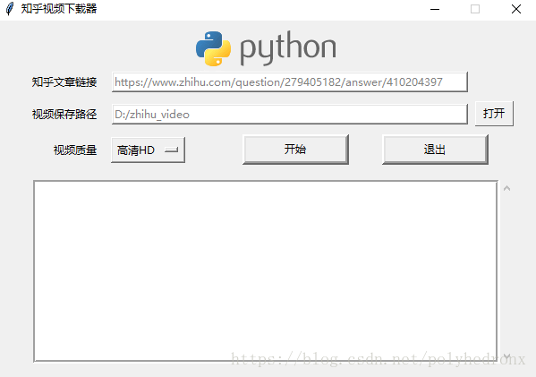Click the 视频保存路径 label
The height and width of the screenshot is (377, 536).
[x=64, y=115]
